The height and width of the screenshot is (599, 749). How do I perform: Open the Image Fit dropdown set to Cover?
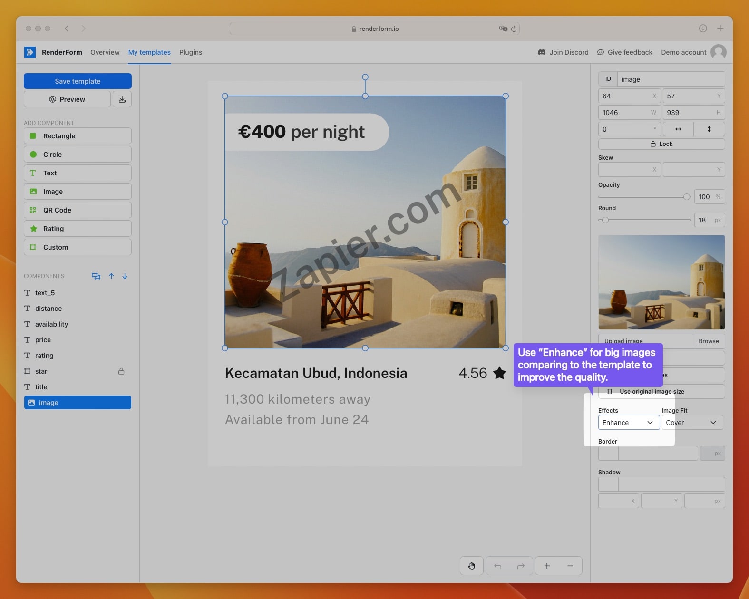[692, 423]
